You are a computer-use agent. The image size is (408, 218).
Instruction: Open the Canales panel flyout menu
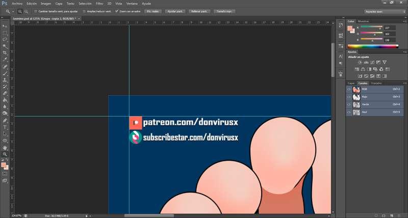(x=405, y=83)
